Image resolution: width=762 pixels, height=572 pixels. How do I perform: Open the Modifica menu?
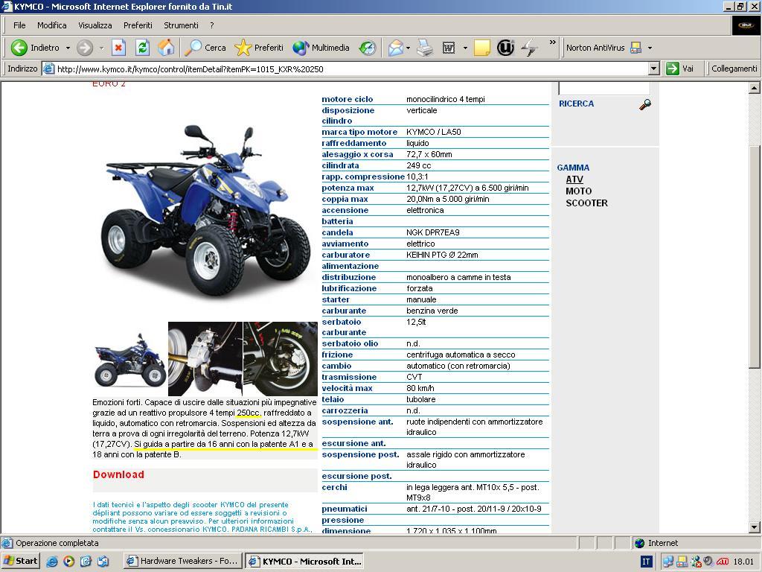pyautogui.click(x=52, y=25)
